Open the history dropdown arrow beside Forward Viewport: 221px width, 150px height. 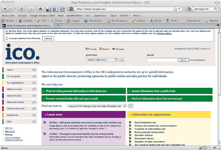tap(15, 9)
